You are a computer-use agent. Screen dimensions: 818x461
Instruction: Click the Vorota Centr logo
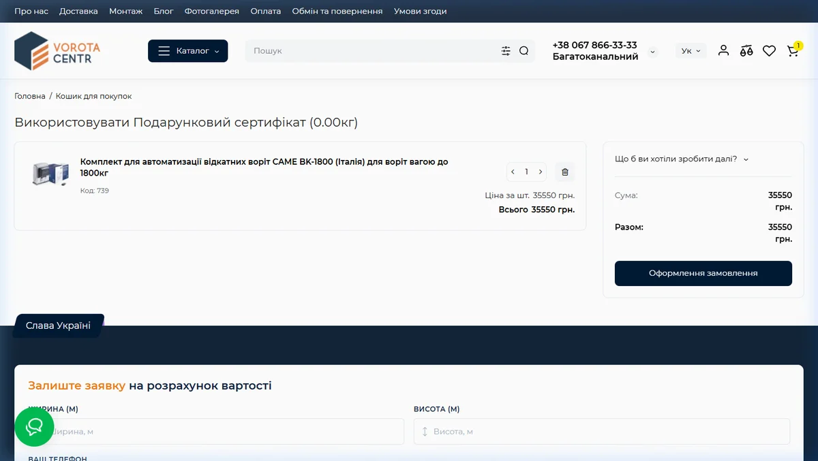click(57, 51)
